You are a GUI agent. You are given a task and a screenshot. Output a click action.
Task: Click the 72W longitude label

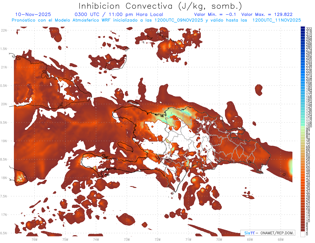[x=157, y=239]
